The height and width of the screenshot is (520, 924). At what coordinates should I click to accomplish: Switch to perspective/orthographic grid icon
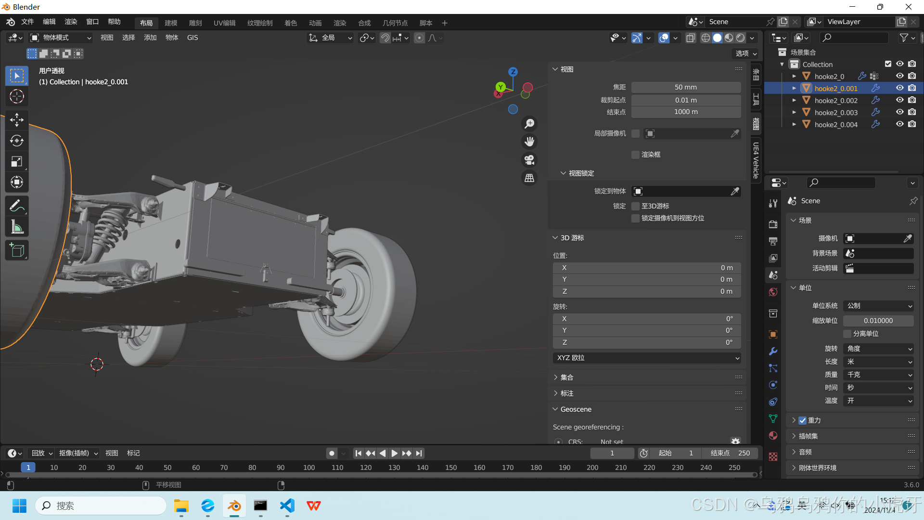coord(529,178)
